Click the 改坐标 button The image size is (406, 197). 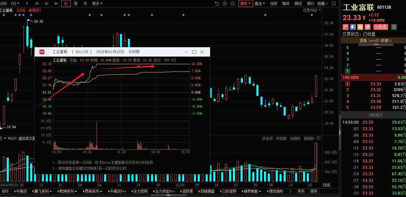tap(268, 138)
